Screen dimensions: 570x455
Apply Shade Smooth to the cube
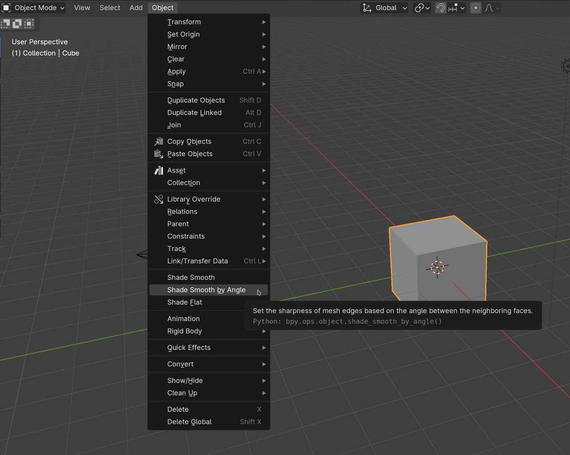click(x=208, y=278)
